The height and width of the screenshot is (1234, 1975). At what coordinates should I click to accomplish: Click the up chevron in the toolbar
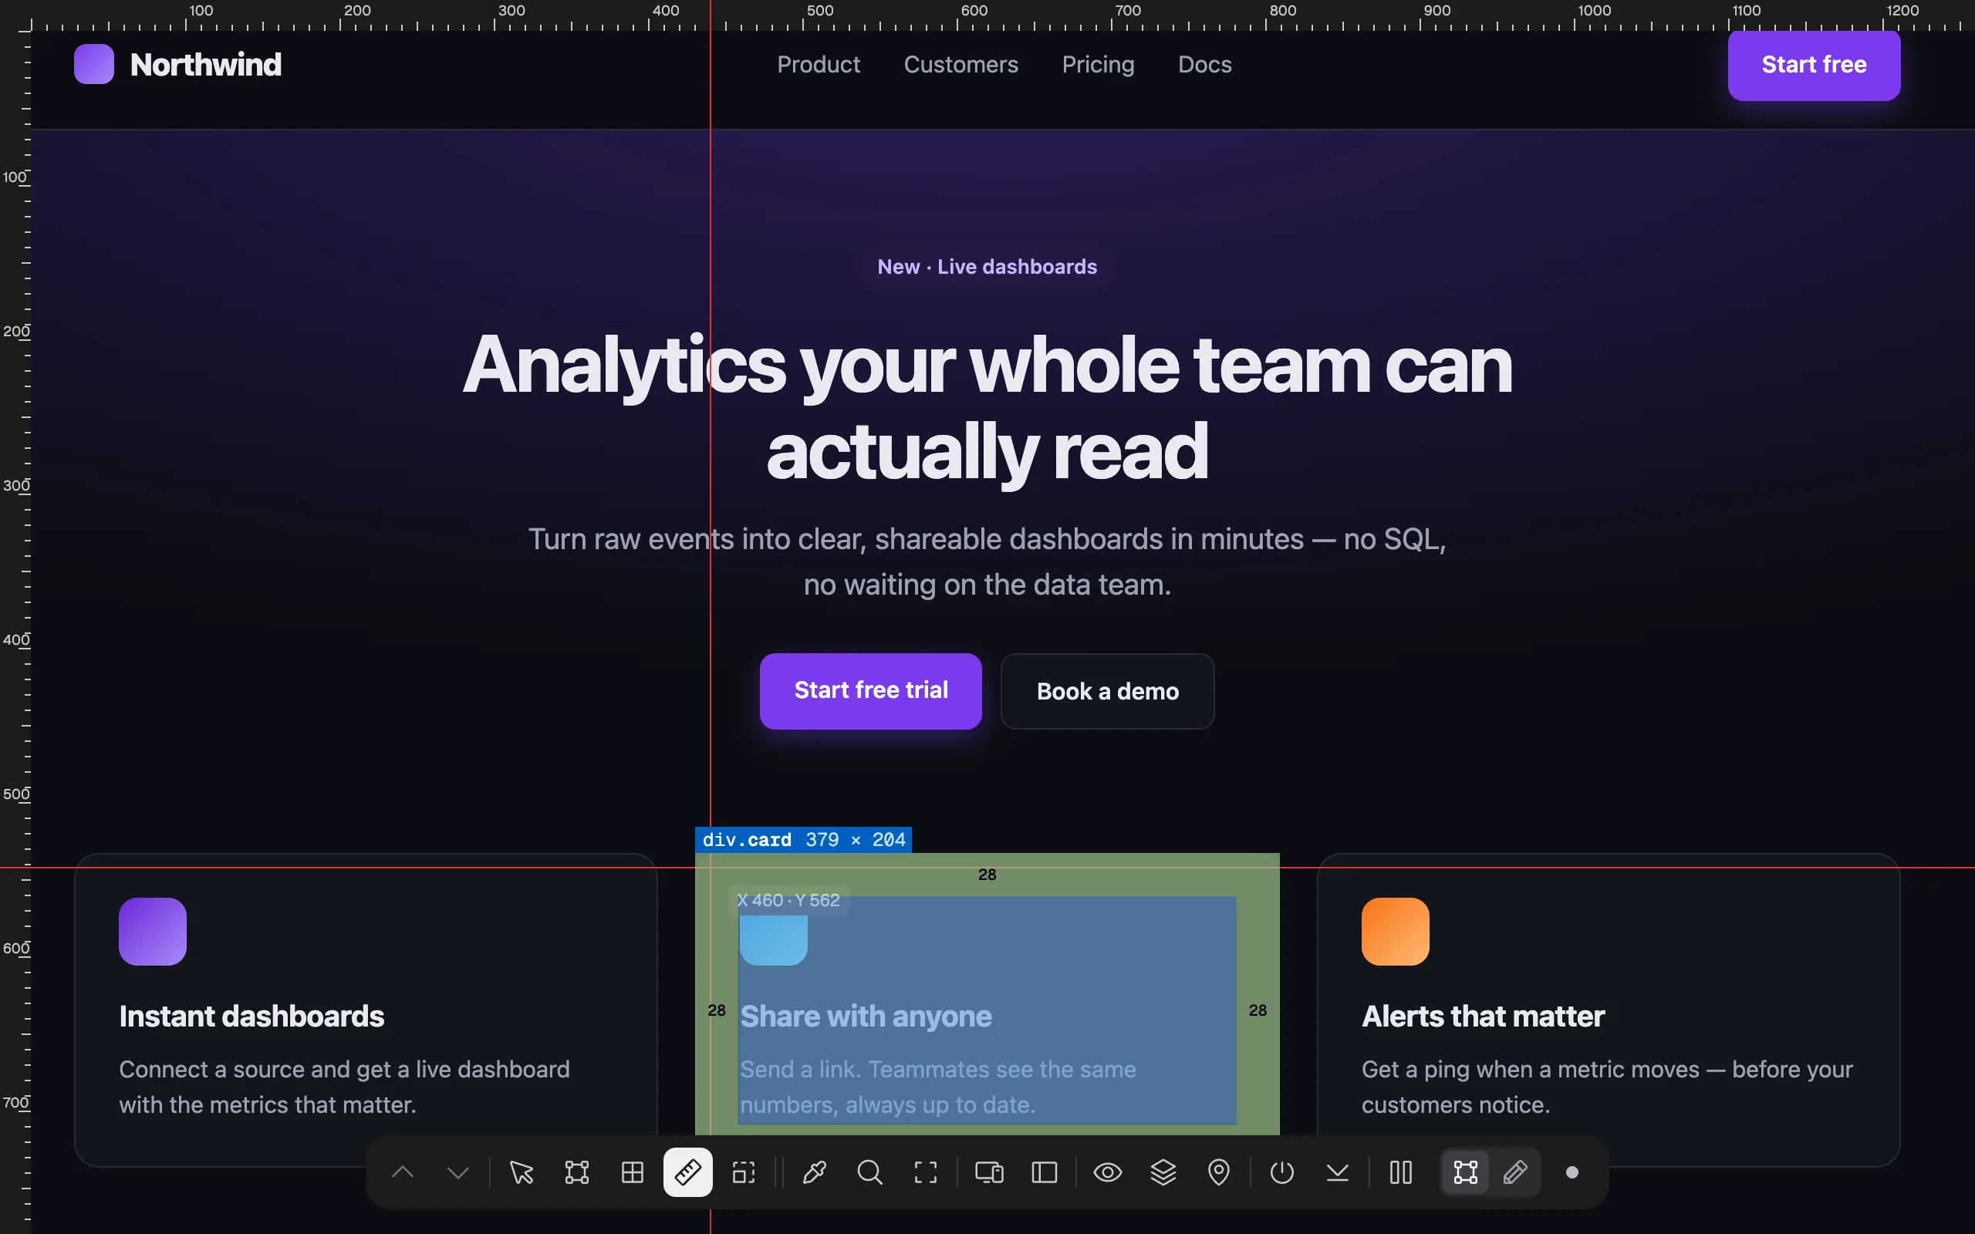(x=403, y=1173)
